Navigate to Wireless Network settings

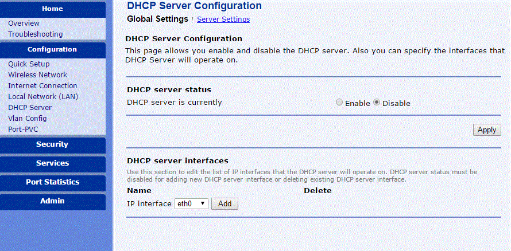coord(37,75)
